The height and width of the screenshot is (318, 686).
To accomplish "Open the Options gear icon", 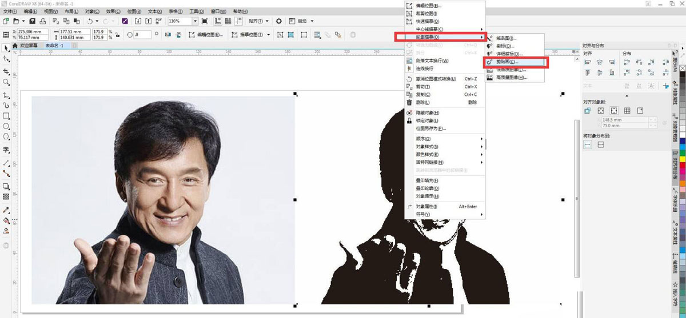I will [x=279, y=21].
